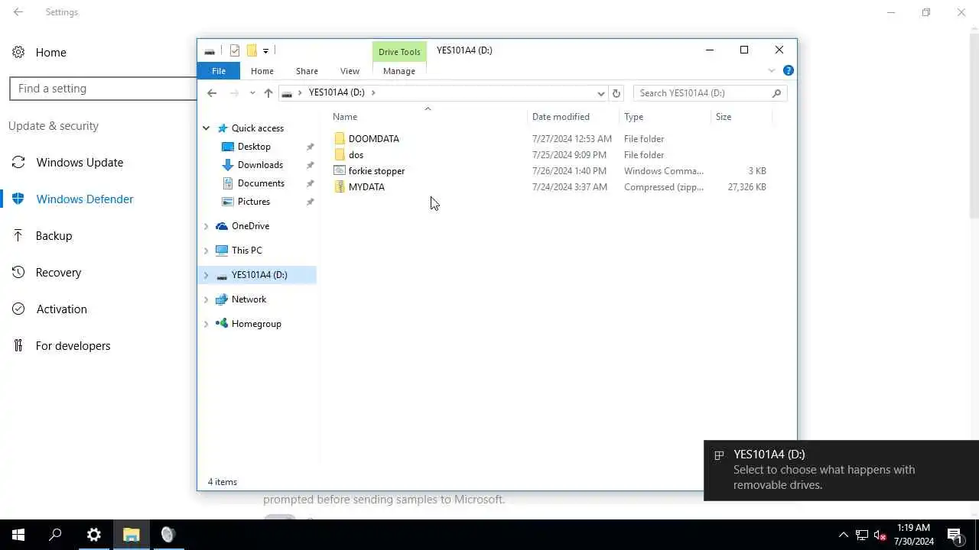Click the Properties icon in quick access toolbar
Viewport: 979px width, 550px height.
coord(235,50)
